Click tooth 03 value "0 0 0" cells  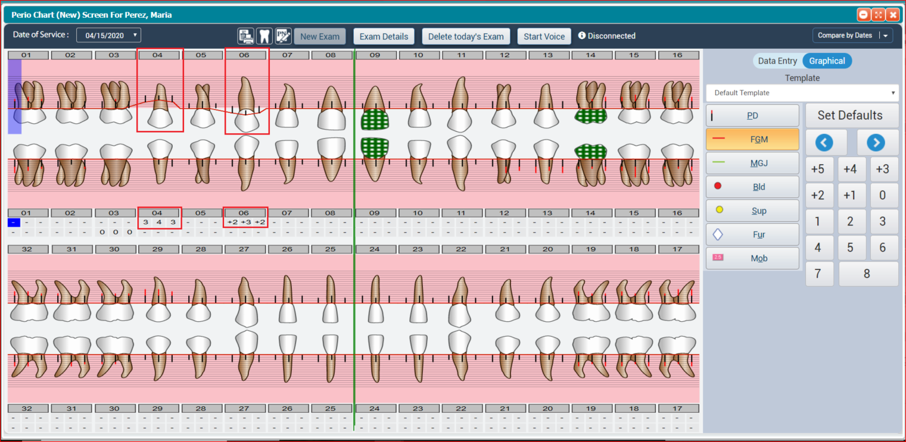pyautogui.click(x=116, y=232)
